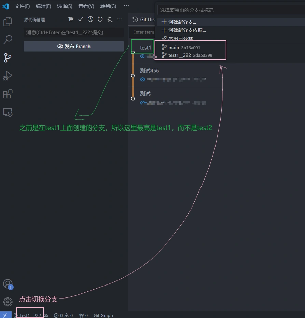This screenshot has height=318, width=305.
Task: Open the 查看(V) menu
Action: [86, 6]
